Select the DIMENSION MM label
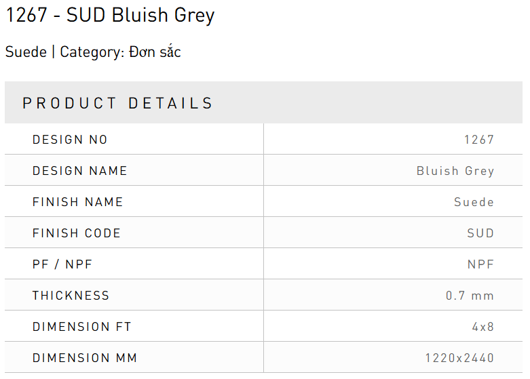Image resolution: width=530 pixels, height=379 pixels. [x=85, y=358]
